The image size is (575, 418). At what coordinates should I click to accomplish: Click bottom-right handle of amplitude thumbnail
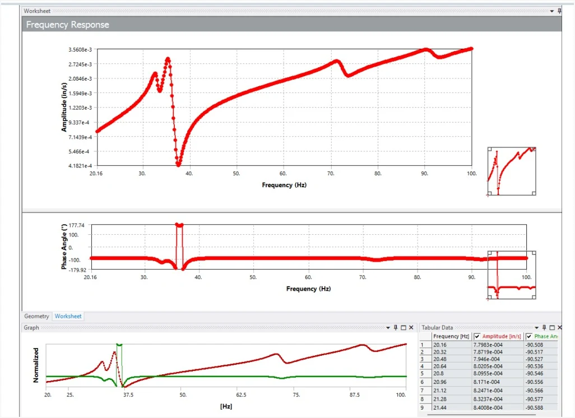pos(534,193)
